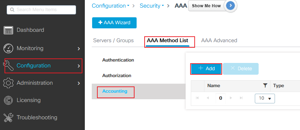Open the rows-per-page dropdown showing 10
The height and width of the screenshot is (130, 300).
click(265, 99)
